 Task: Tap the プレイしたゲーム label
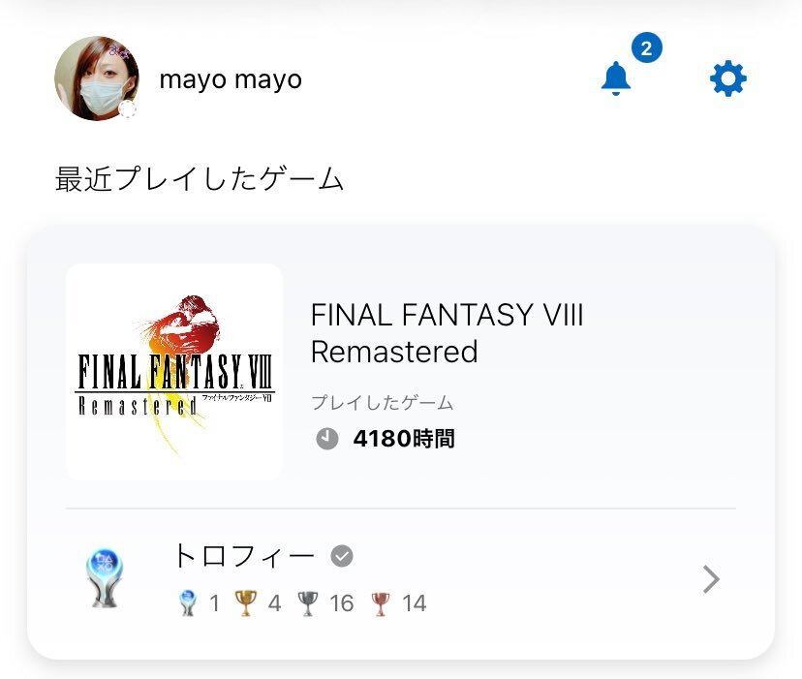click(382, 403)
